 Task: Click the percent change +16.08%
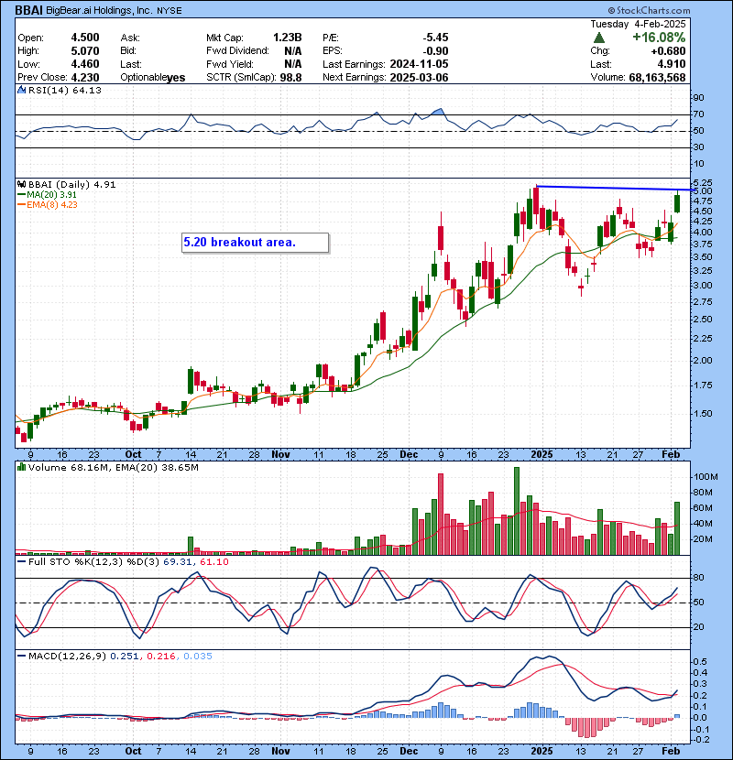[x=659, y=38]
